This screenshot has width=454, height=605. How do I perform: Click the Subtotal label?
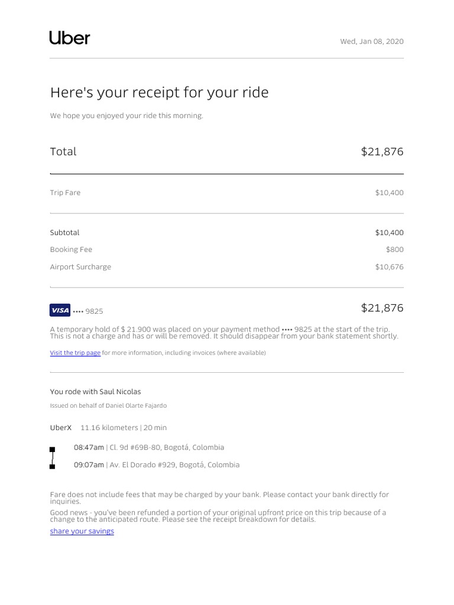click(64, 233)
